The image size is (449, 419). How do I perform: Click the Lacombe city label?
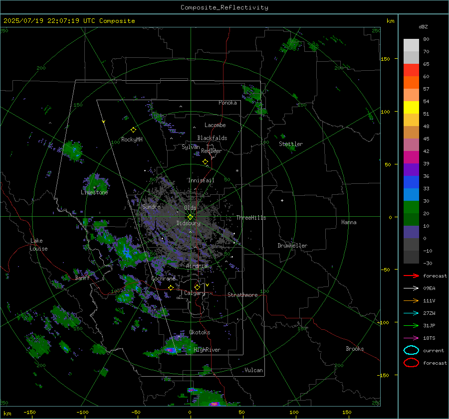[x=215, y=125]
